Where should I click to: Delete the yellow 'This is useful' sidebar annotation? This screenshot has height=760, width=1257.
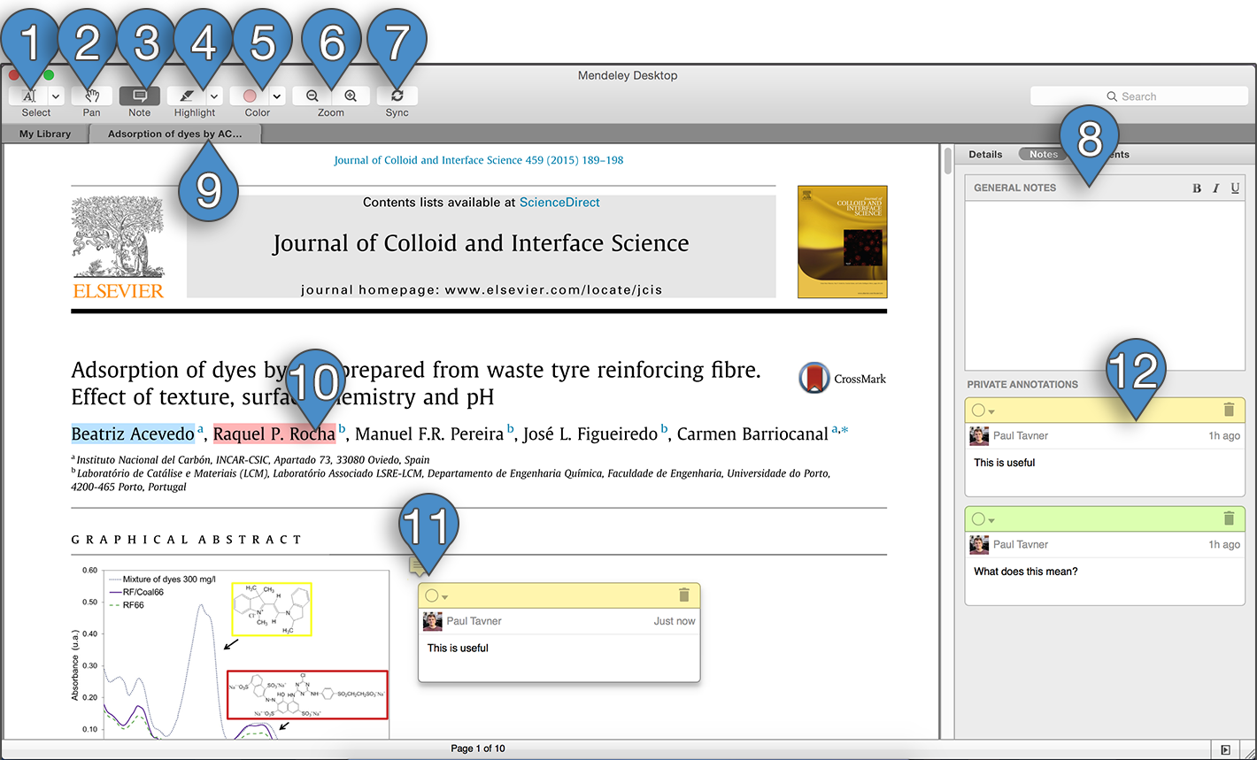coord(1228,410)
